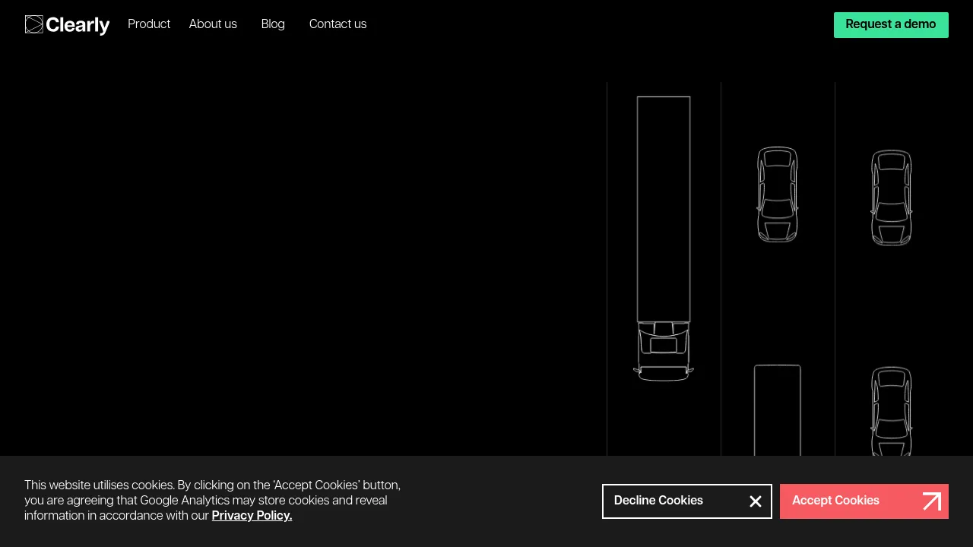This screenshot has height=547, width=973.
Task: Click the upper car in the rightmost lane
Action: pos(891,198)
